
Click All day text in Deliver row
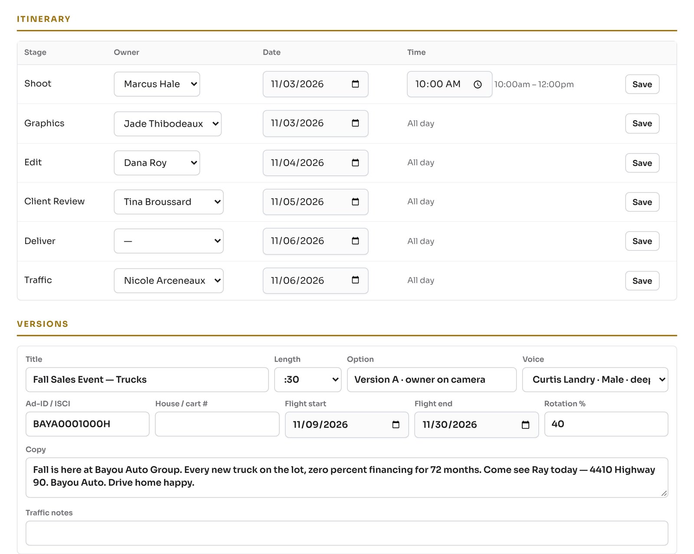click(421, 241)
